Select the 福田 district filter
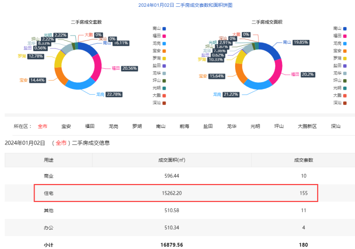Screen dimensions: 355x249 (90, 126)
